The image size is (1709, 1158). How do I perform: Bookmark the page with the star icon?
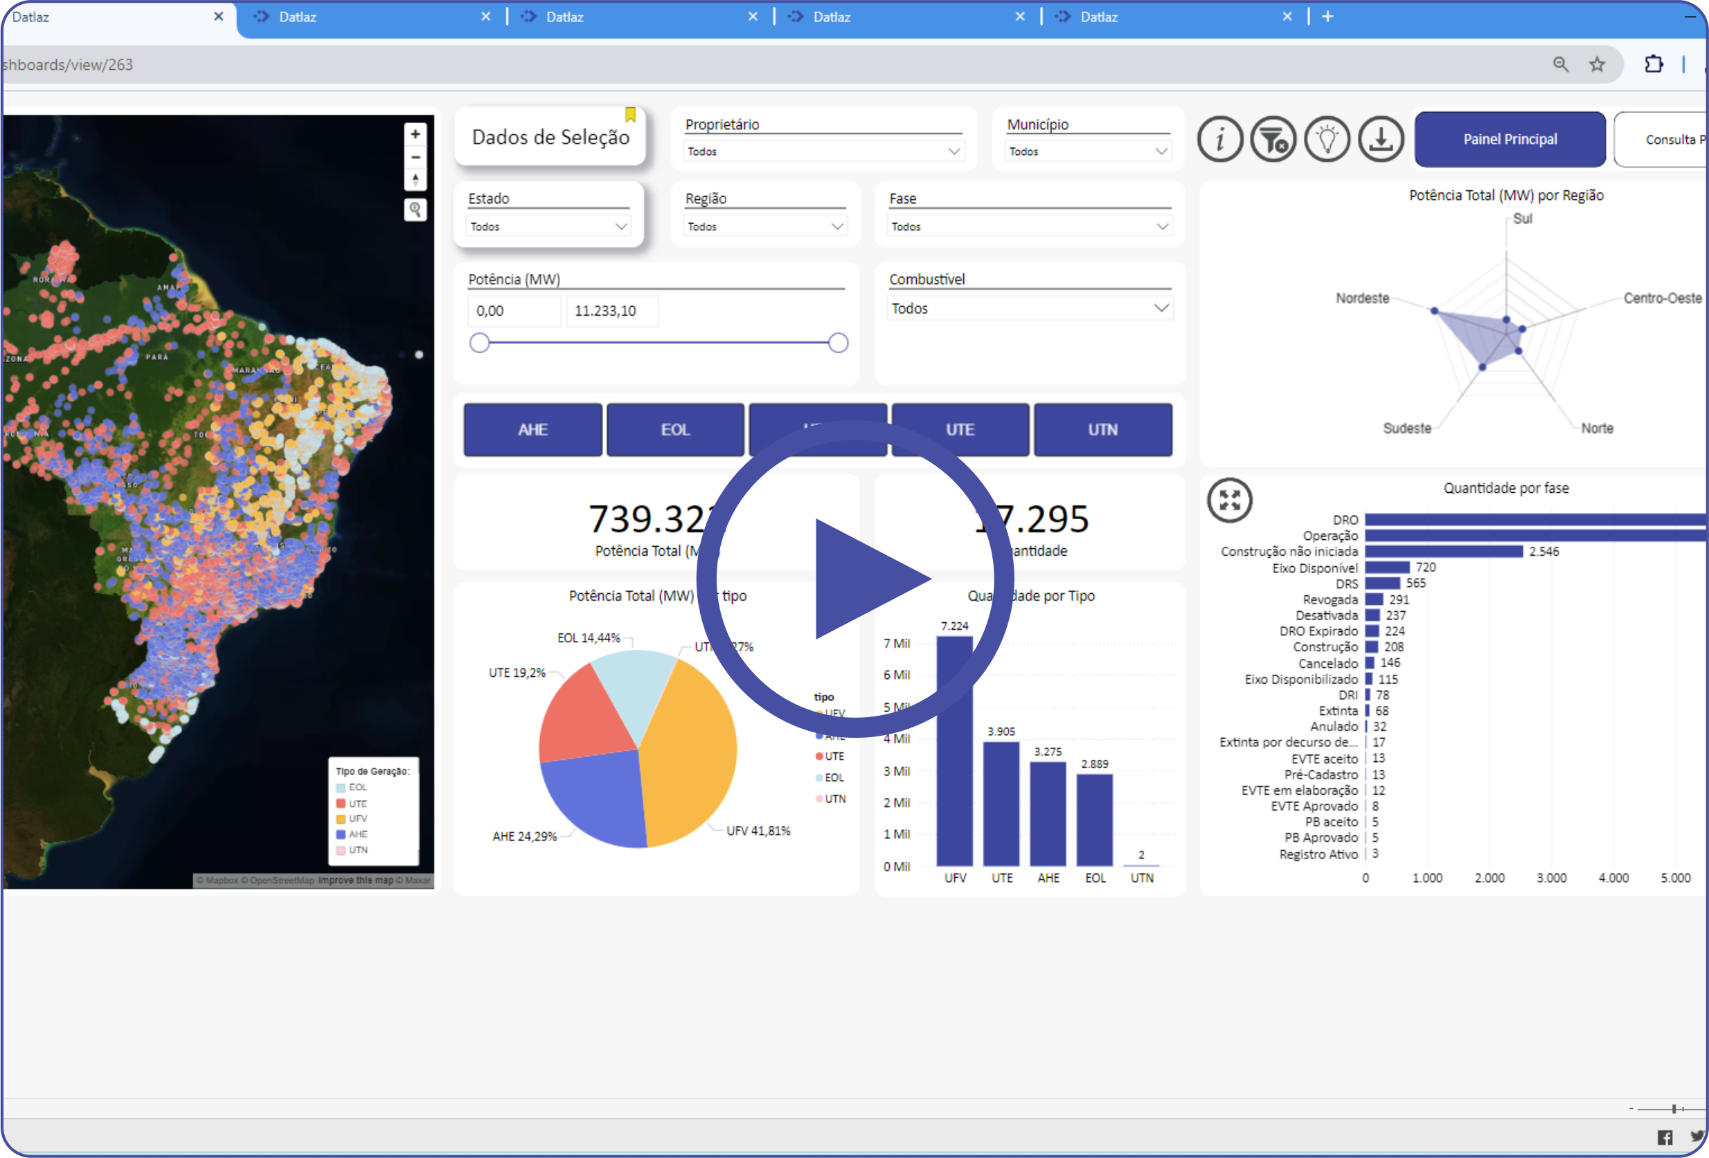tap(1597, 64)
